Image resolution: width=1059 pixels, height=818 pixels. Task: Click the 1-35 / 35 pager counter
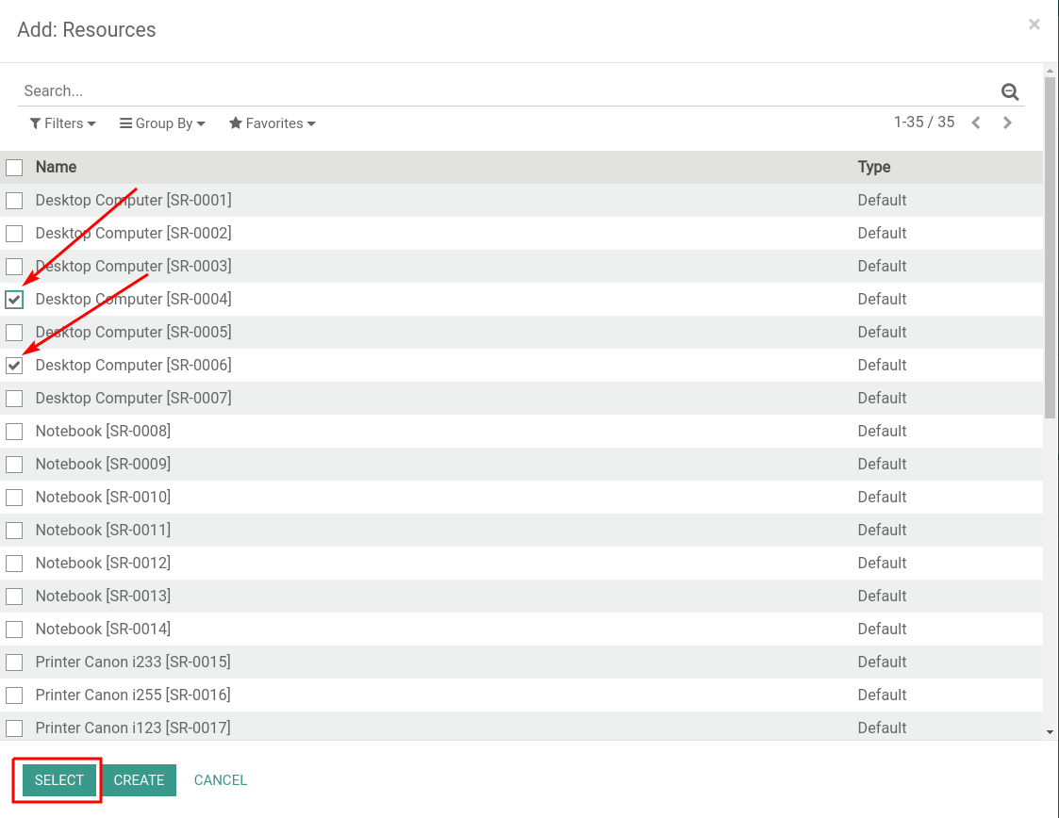click(x=924, y=123)
